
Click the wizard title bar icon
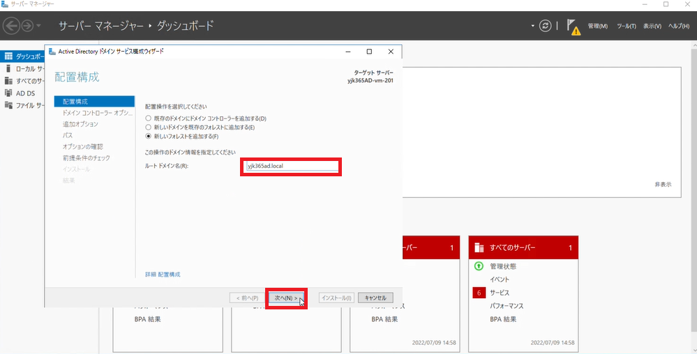pyautogui.click(x=52, y=52)
